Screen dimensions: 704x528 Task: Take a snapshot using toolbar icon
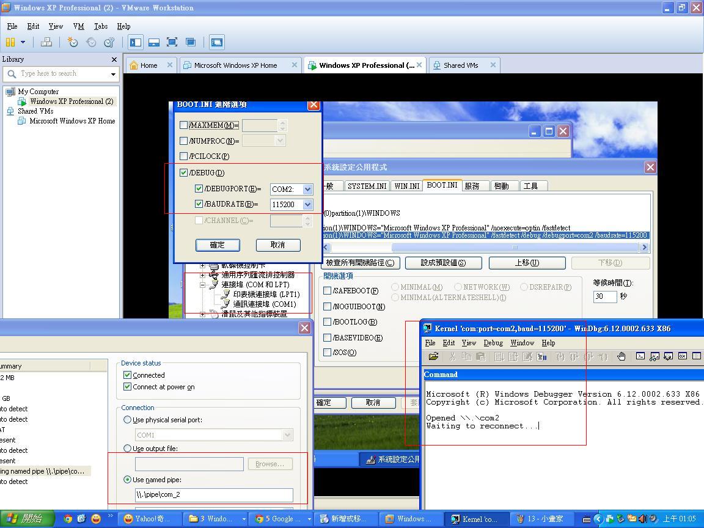click(72, 42)
